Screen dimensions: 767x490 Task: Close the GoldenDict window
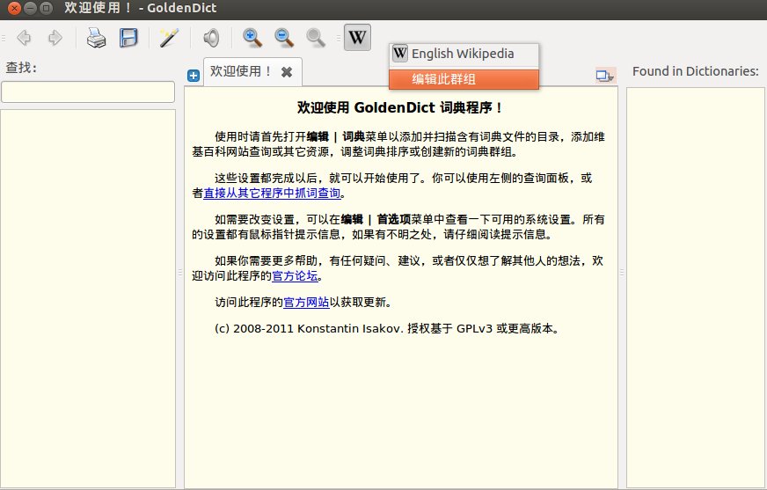(14, 8)
